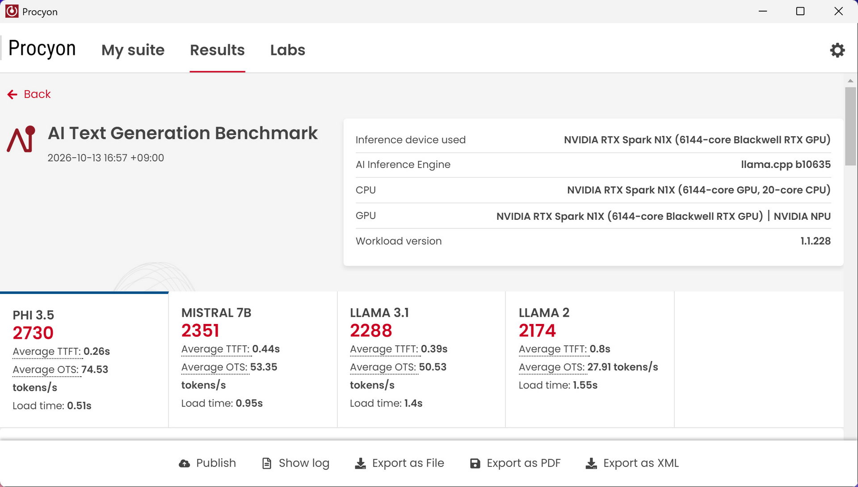Click the Export as XML download icon
This screenshot has height=487, width=858.
591,463
